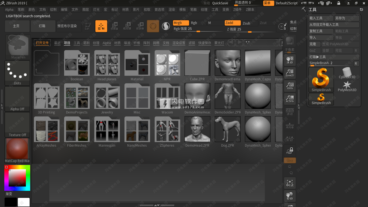Toggle the Rgb button
368x207 pixels.
click(x=198, y=23)
